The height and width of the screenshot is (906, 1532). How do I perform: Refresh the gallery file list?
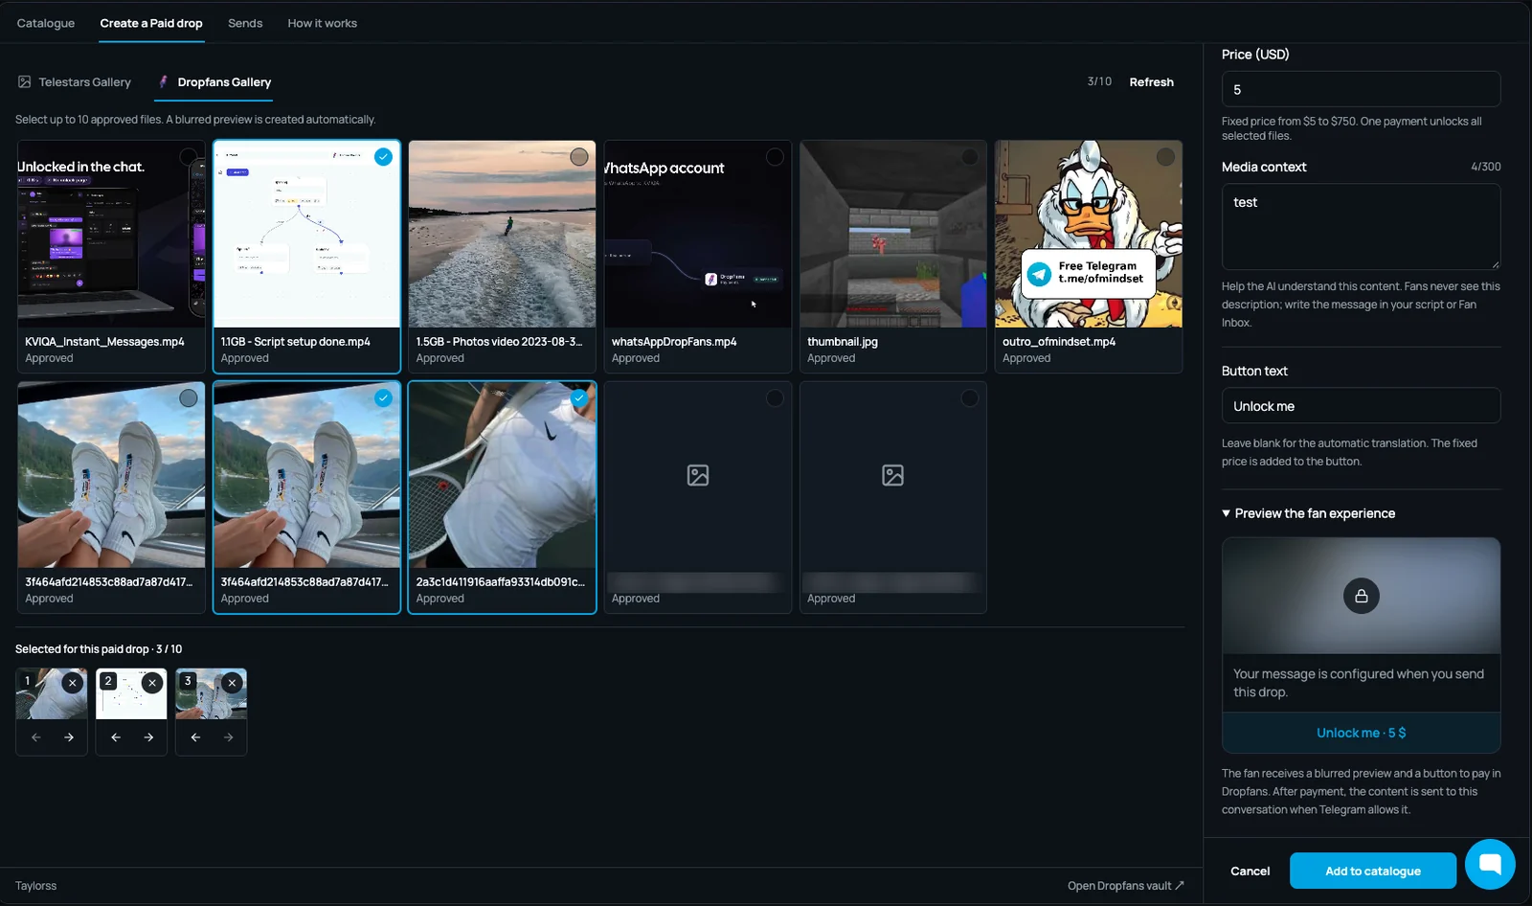pyautogui.click(x=1151, y=82)
